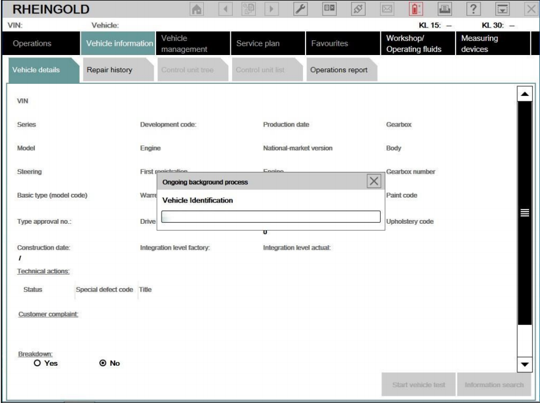Click the Steering label

point(29,172)
